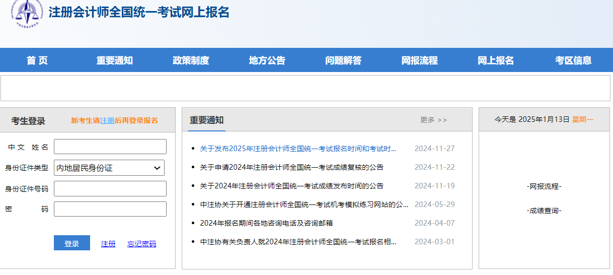Image resolution: width=613 pixels, height=275 pixels.
Task: Open 问题解答 navigation item
Action: click(x=343, y=60)
